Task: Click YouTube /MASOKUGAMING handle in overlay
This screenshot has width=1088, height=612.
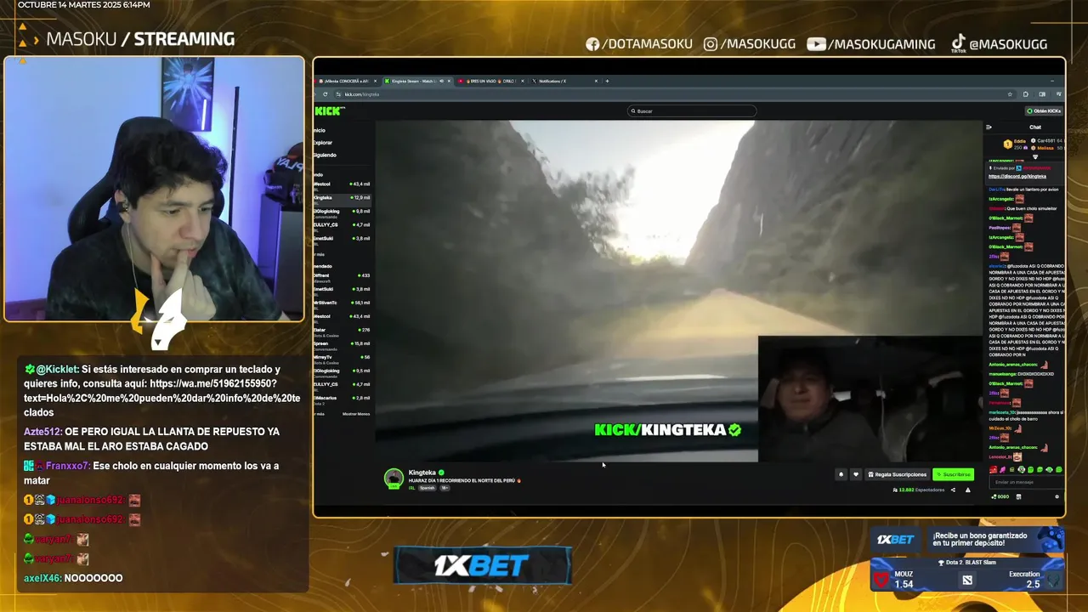Action: click(x=871, y=44)
